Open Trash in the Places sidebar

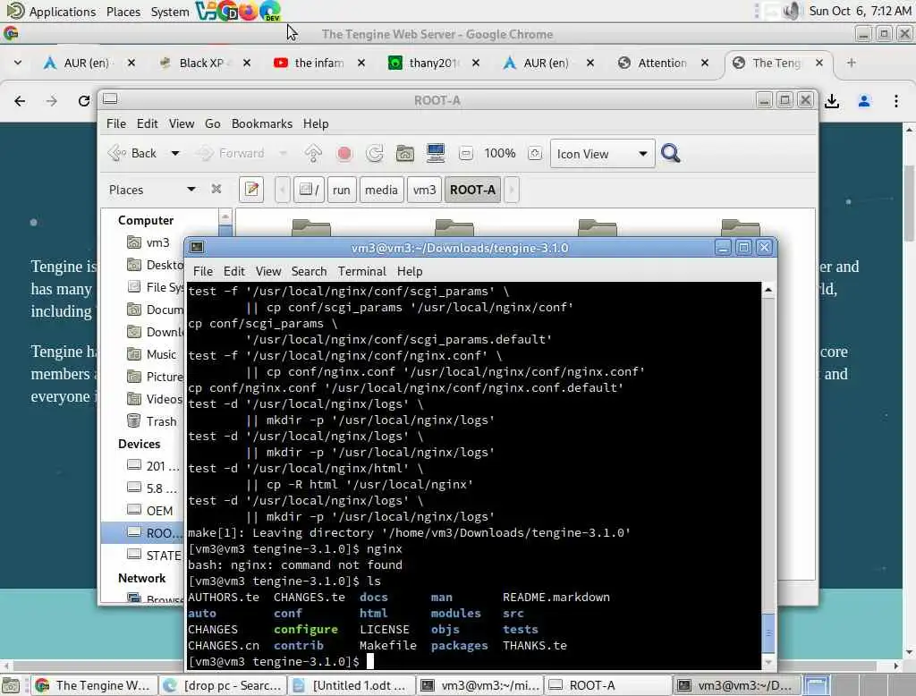[x=152, y=421]
